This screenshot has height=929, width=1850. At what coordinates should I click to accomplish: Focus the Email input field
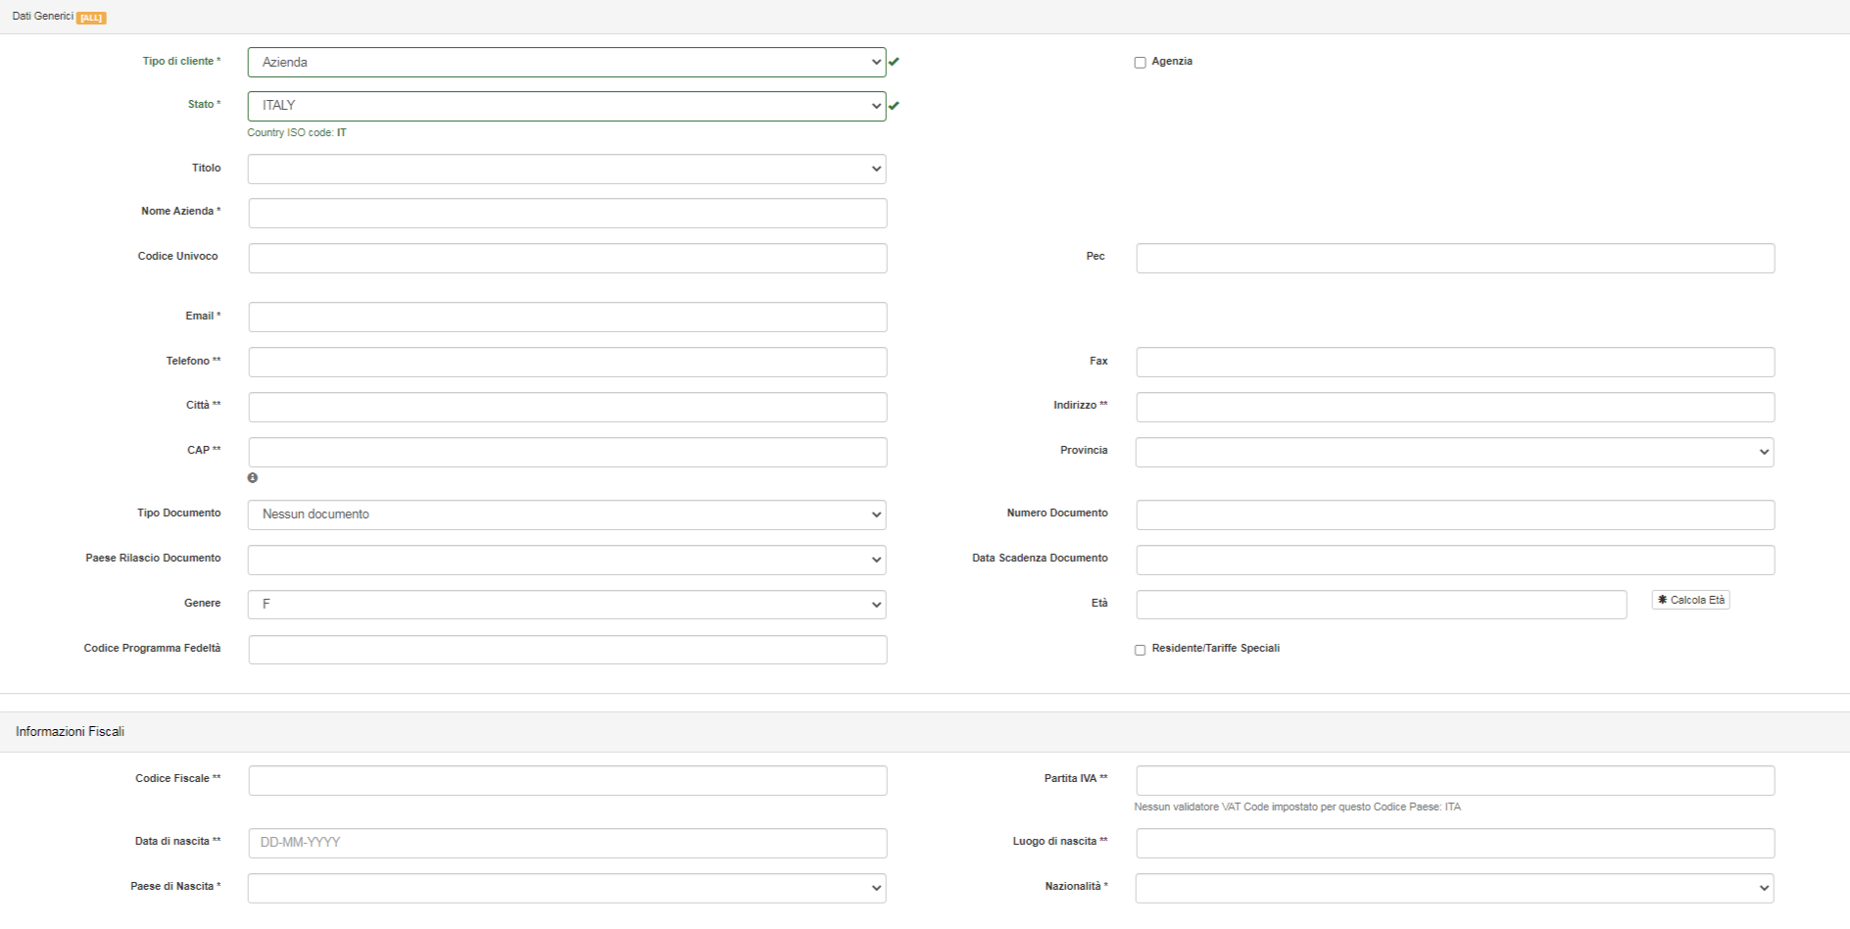point(567,317)
